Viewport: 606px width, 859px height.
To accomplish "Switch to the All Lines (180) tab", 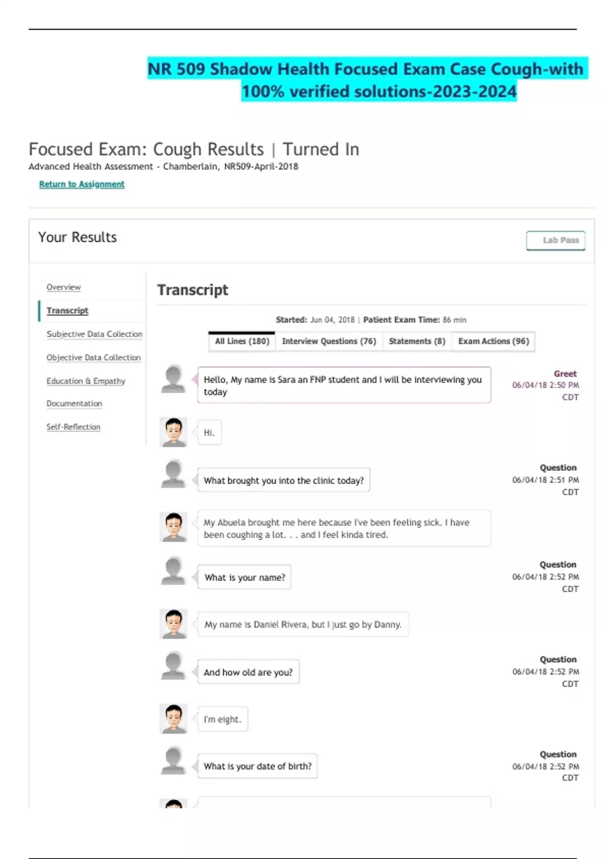I will click(x=242, y=342).
